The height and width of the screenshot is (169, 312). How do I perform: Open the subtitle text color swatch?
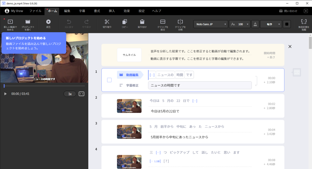(x=287, y=24)
